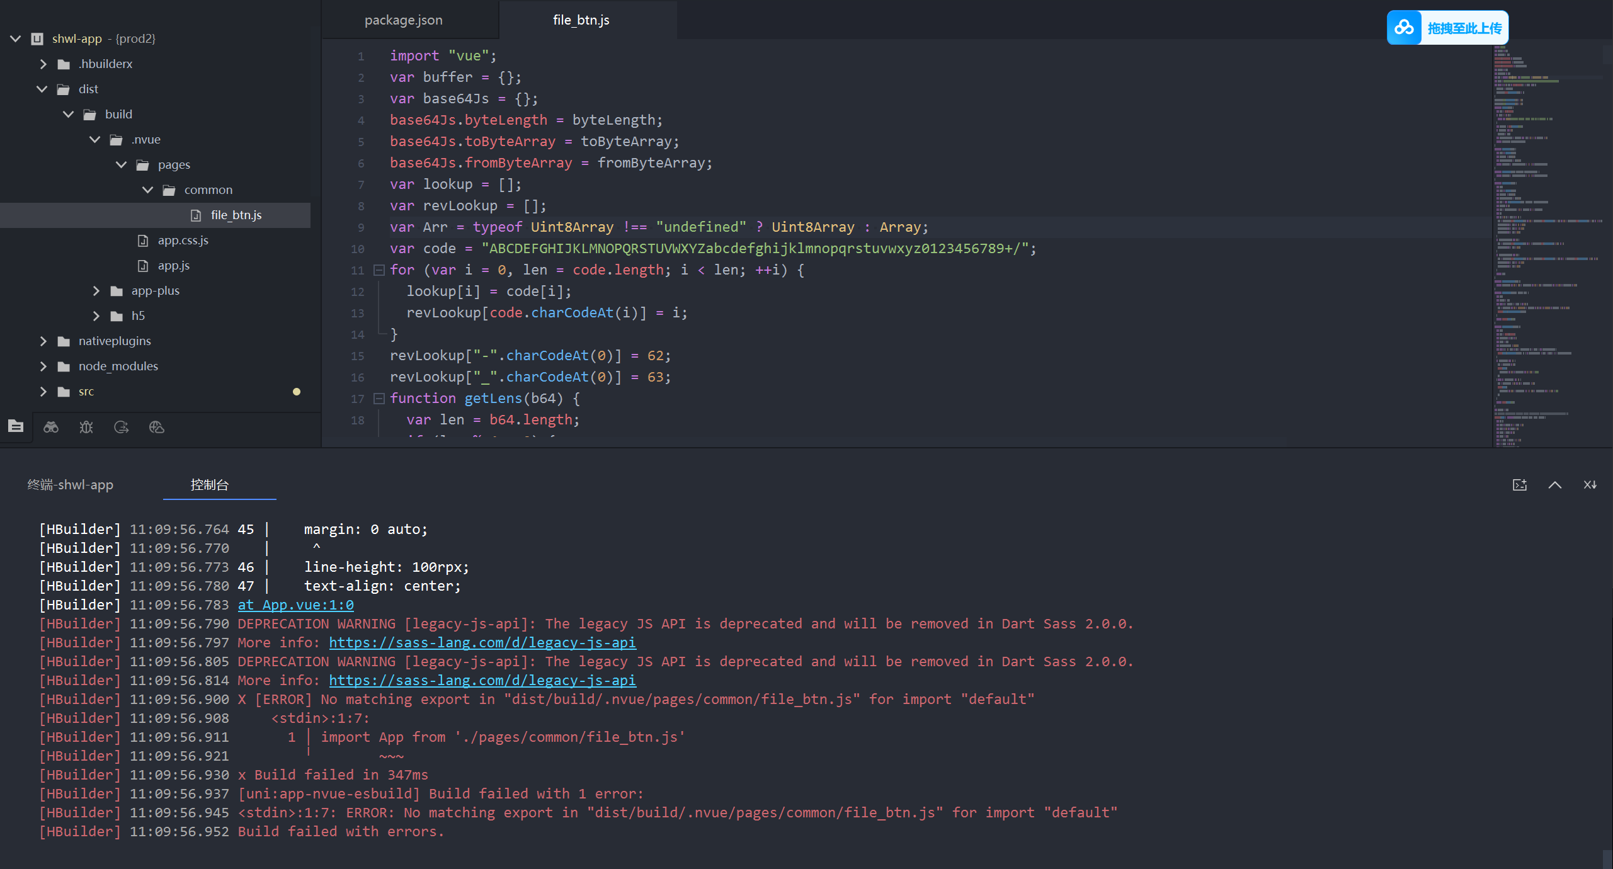Select app.css.js in file tree
Image resolution: width=1613 pixels, height=869 pixels.
[183, 241]
